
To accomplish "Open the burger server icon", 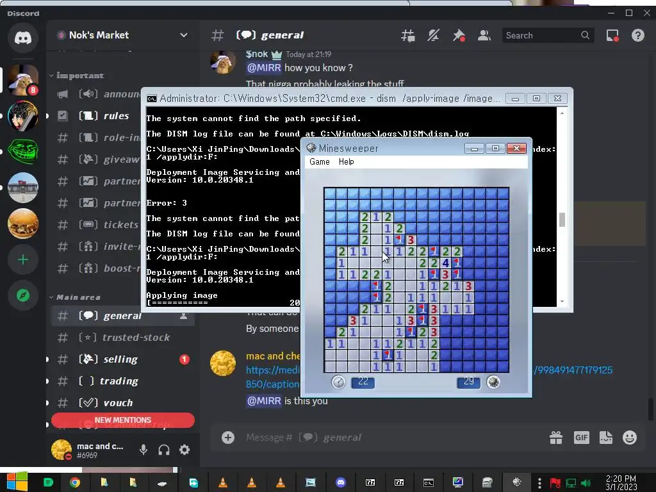I will (x=23, y=224).
